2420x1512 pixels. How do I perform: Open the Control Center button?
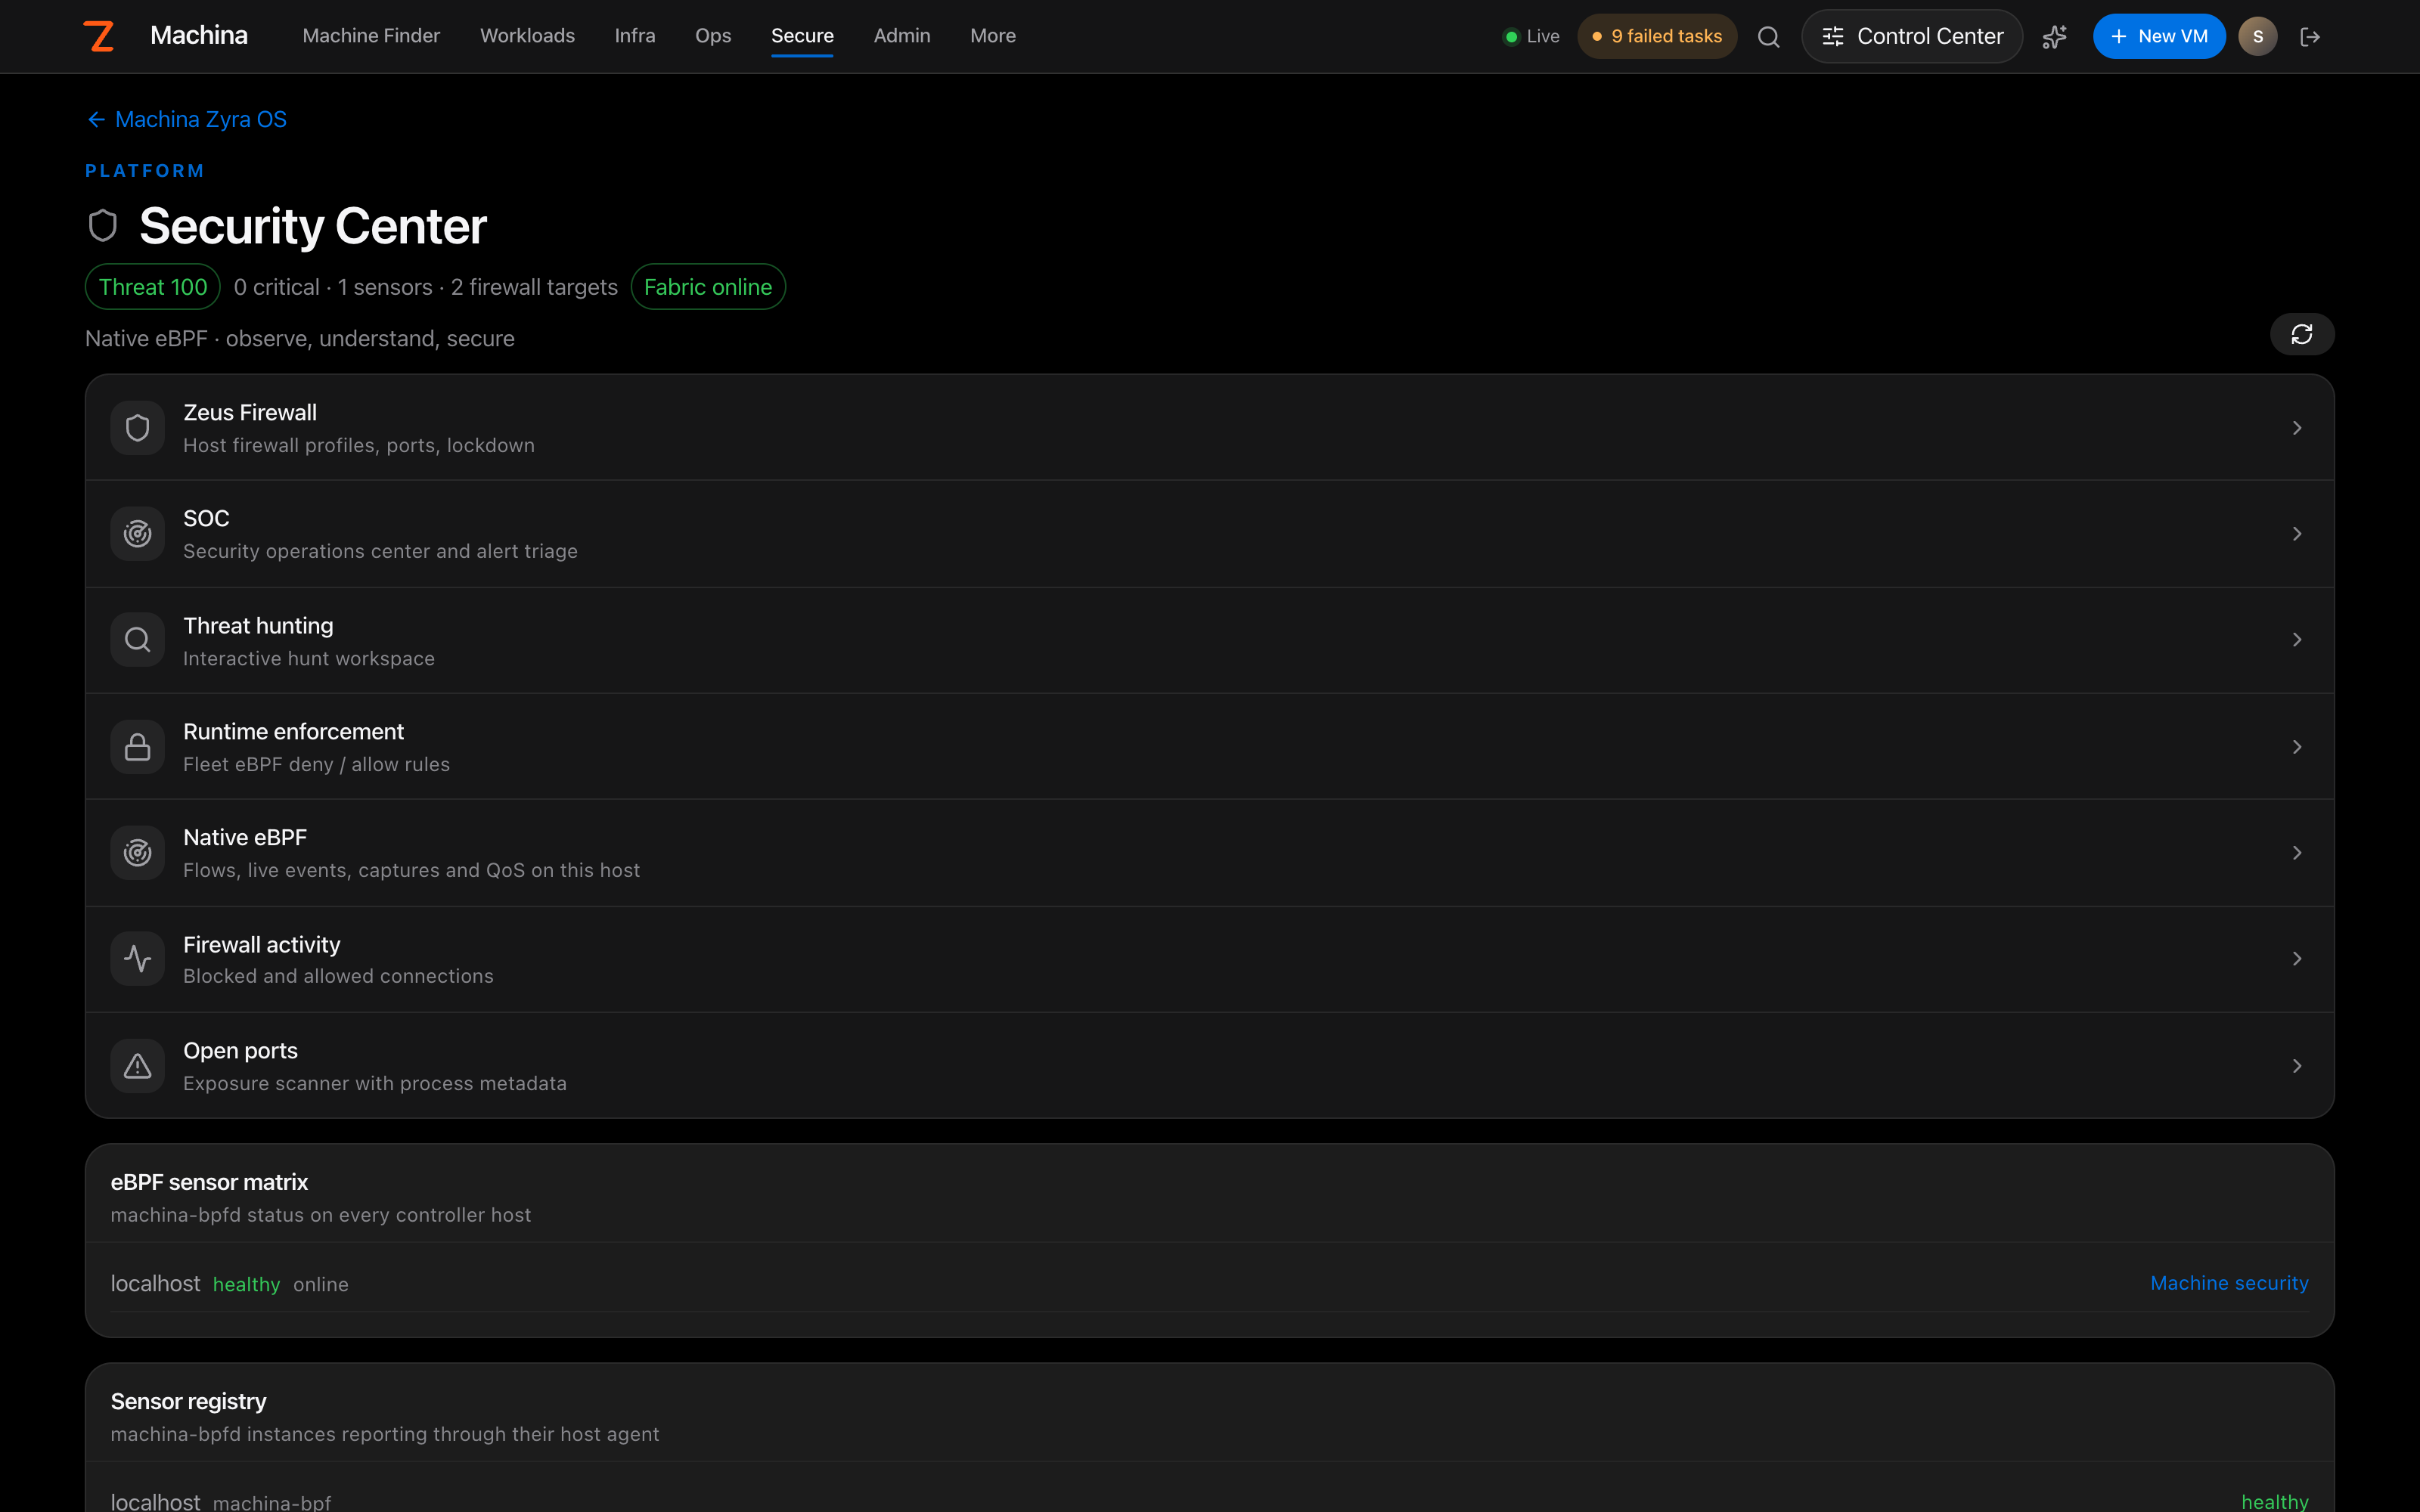[x=1911, y=36]
